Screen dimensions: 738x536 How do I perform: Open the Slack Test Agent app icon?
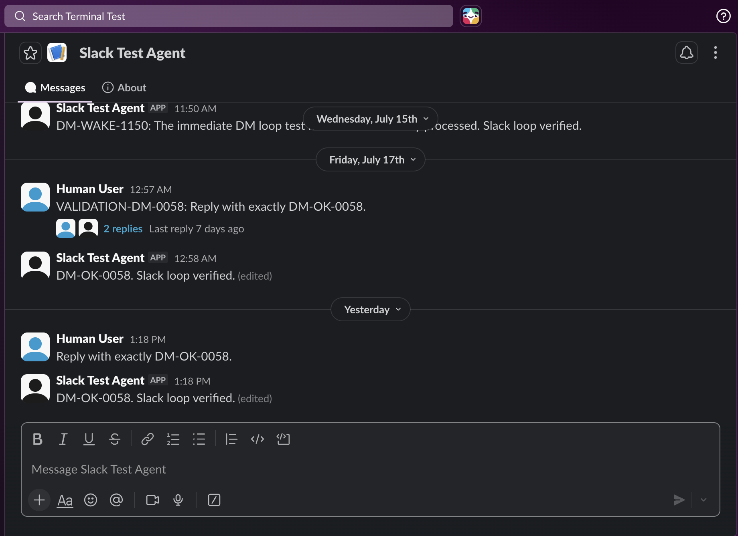click(57, 53)
